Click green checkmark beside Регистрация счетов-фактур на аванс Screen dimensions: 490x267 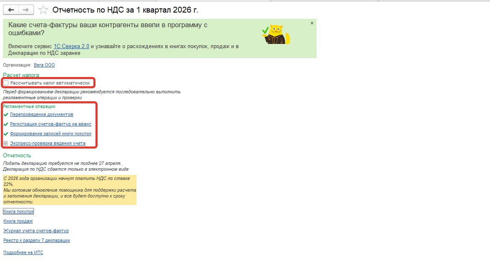coord(5,124)
